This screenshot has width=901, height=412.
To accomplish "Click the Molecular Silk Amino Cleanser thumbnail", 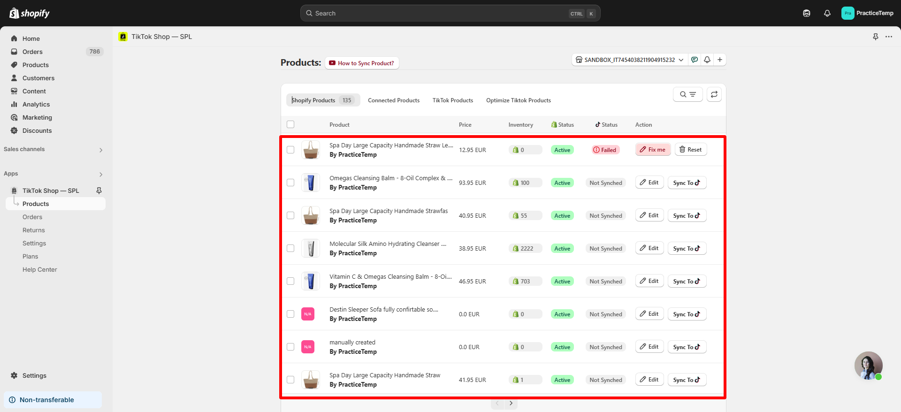I will pos(311,248).
